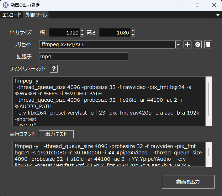The width and height of the screenshot is (222, 196).
Task: Click the 出力テスト button
Action: pos(56,134)
